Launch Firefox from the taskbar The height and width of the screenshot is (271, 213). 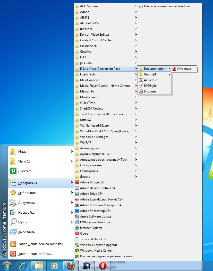tap(71, 266)
